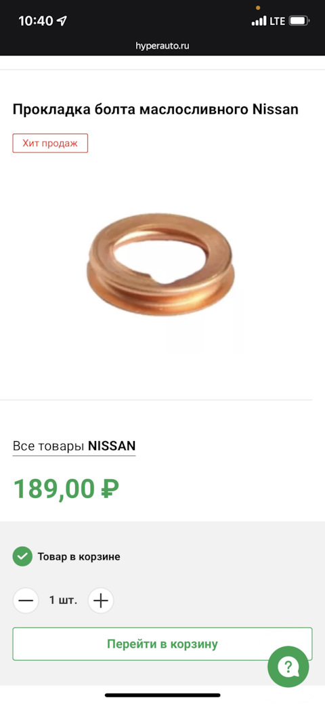Tap the home indicator bar

point(162,695)
